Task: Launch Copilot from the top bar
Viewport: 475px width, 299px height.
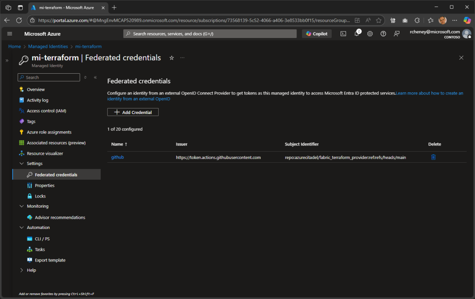Action: (316, 33)
